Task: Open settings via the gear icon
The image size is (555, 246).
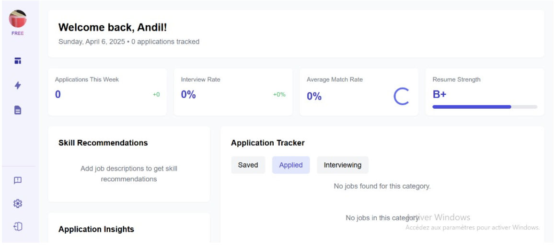Action: tap(18, 203)
